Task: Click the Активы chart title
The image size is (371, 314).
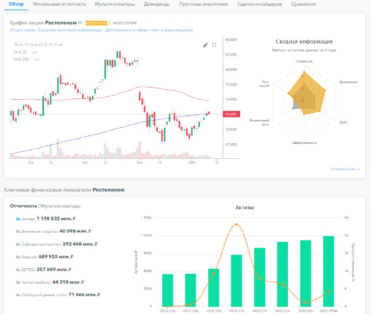Action: (x=244, y=208)
